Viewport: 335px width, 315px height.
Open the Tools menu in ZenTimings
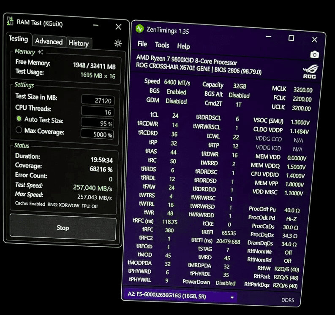[162, 45]
